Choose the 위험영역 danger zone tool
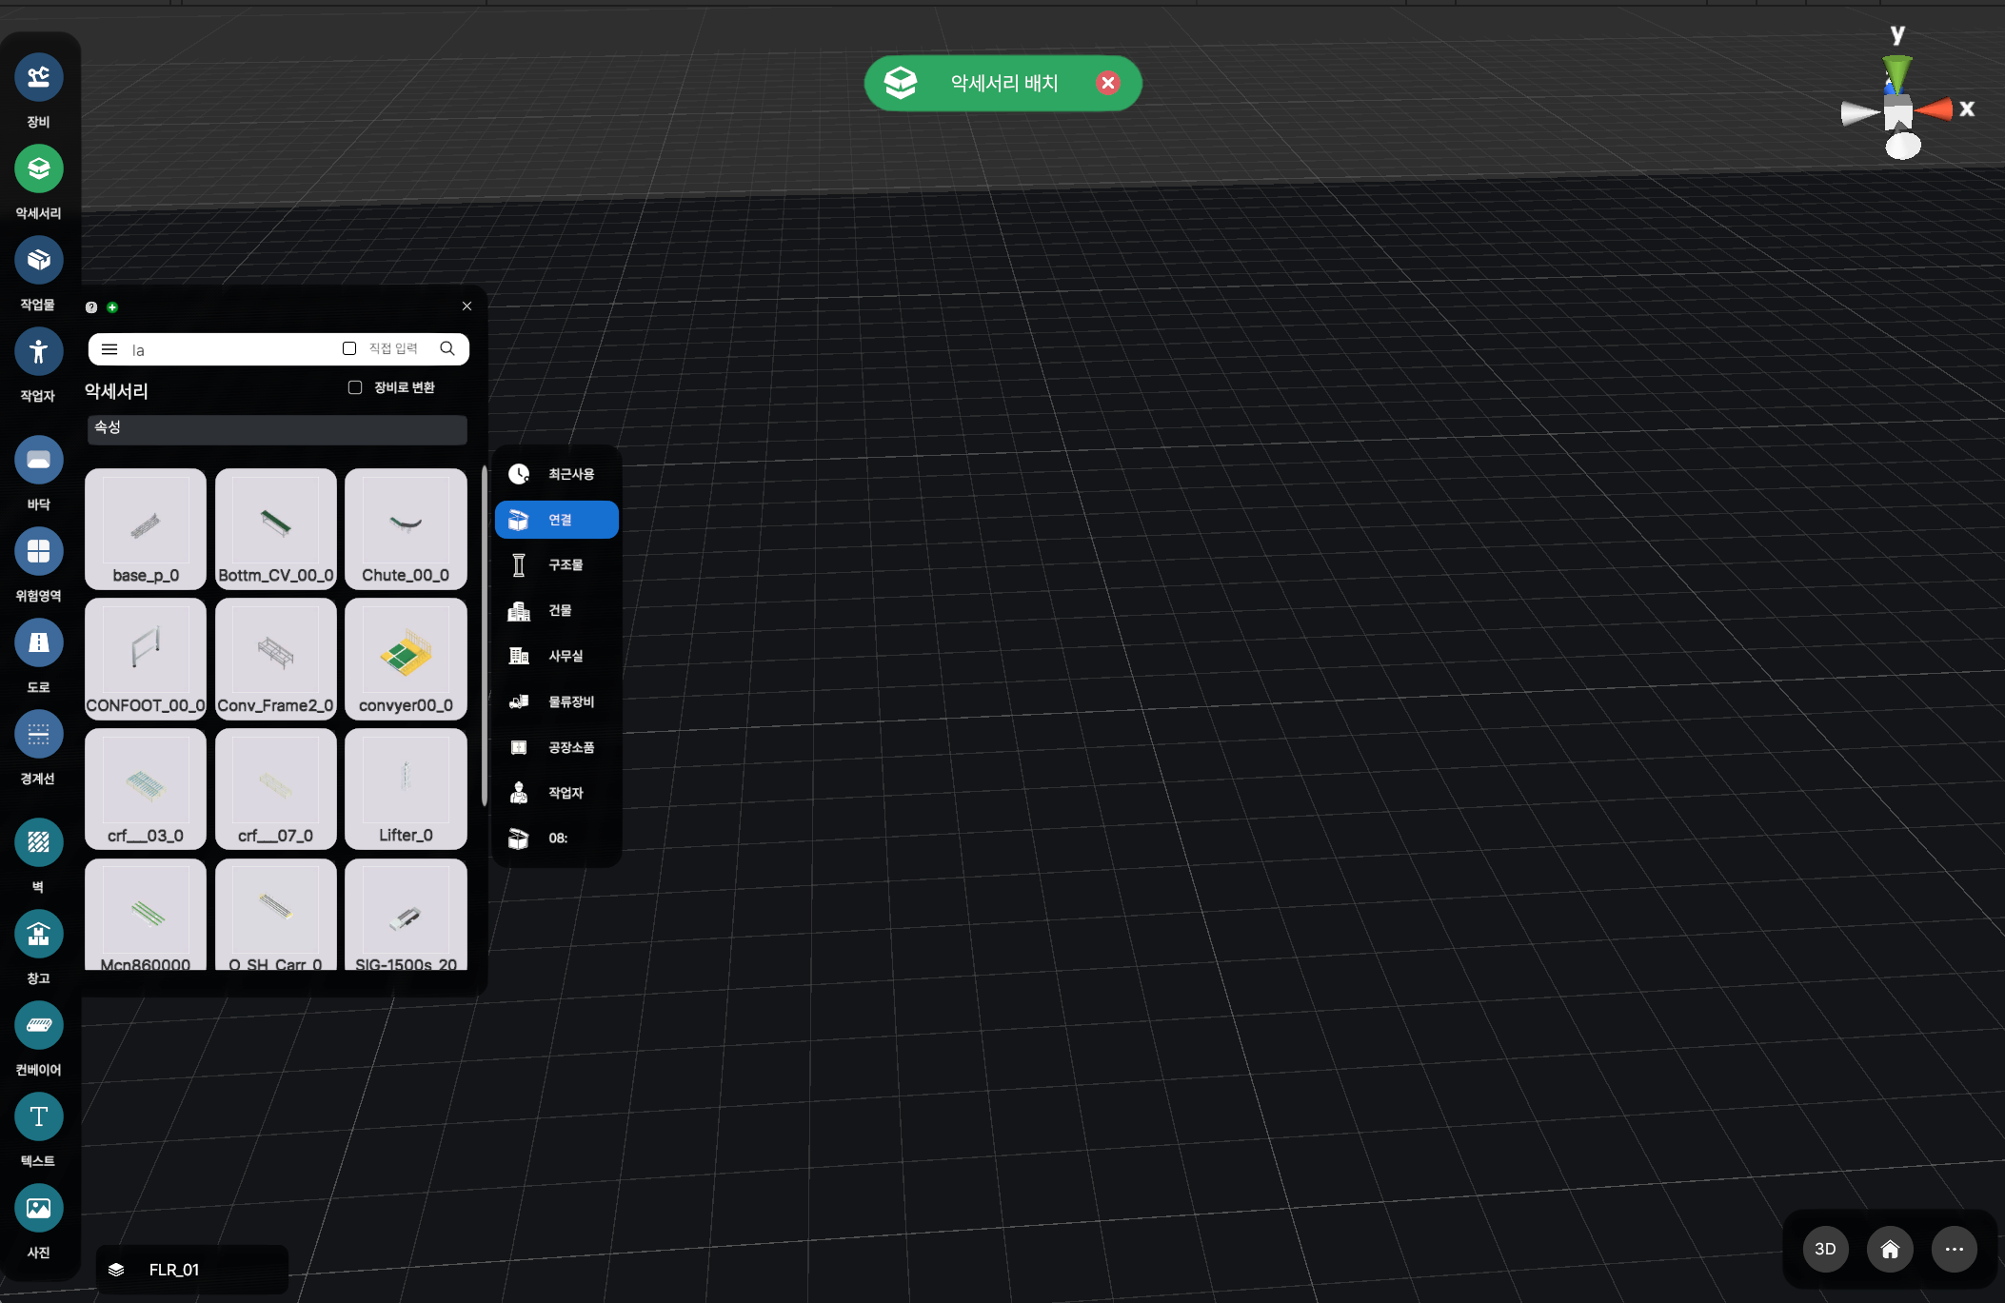2005x1303 pixels. point(38,551)
